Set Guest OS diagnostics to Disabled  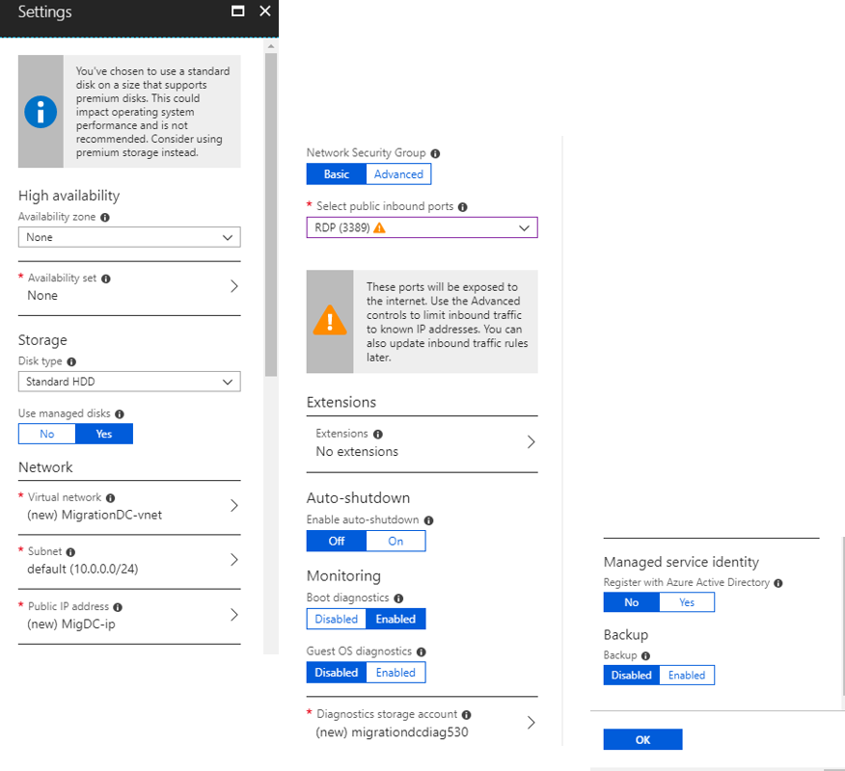(337, 673)
